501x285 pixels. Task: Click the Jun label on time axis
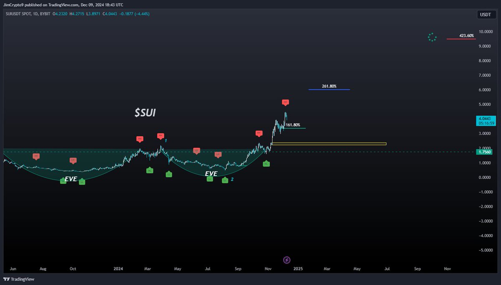click(x=13, y=270)
